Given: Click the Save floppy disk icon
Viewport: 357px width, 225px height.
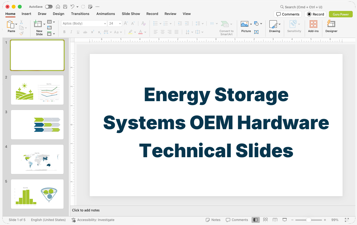Looking at the screenshot, I should click(65, 7).
